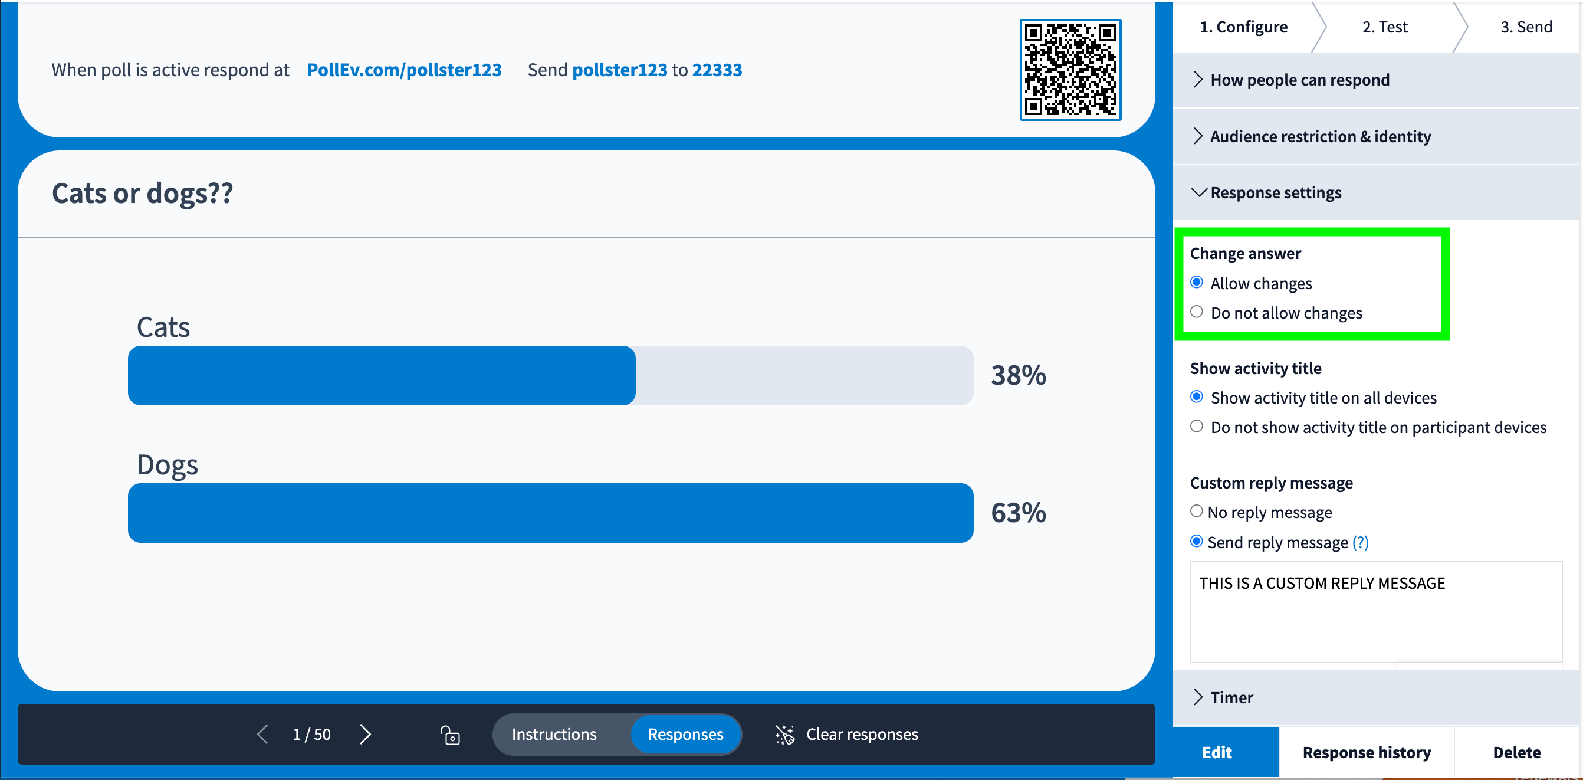Select the Do not allow changes option
The image size is (1583, 780).
click(1197, 312)
